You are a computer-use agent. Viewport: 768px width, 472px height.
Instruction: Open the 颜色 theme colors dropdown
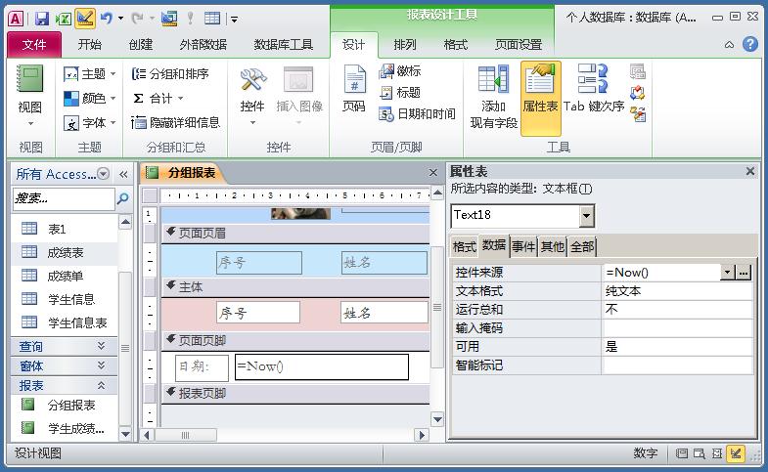pos(89,98)
